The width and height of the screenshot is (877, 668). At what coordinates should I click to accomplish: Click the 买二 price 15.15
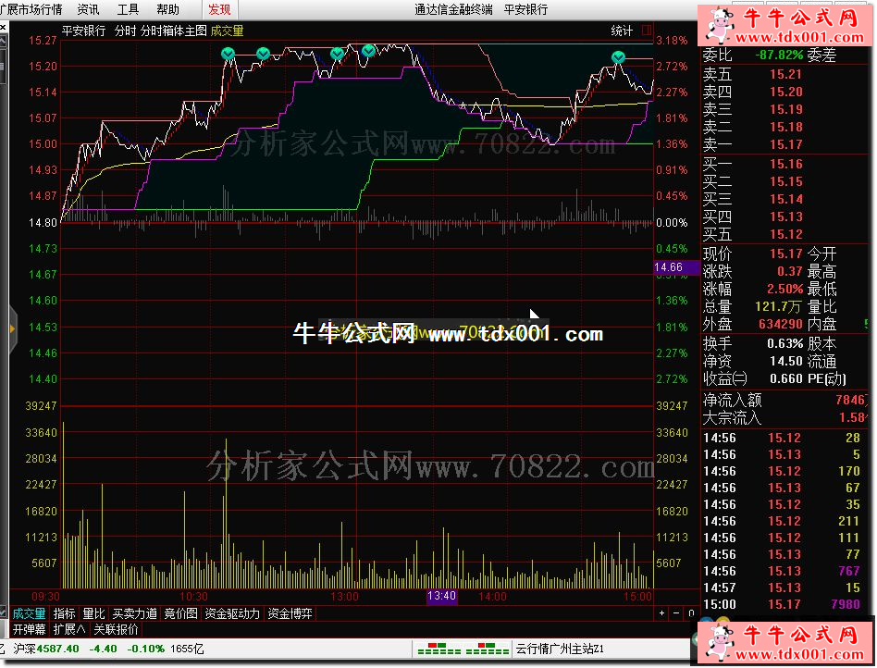point(785,182)
